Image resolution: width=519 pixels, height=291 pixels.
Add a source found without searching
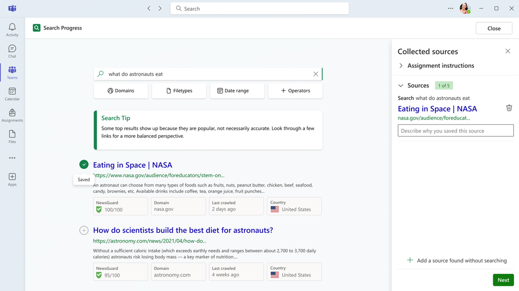coord(457,260)
